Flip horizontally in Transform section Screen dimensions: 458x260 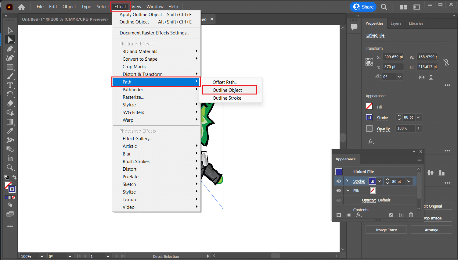tap(422, 77)
